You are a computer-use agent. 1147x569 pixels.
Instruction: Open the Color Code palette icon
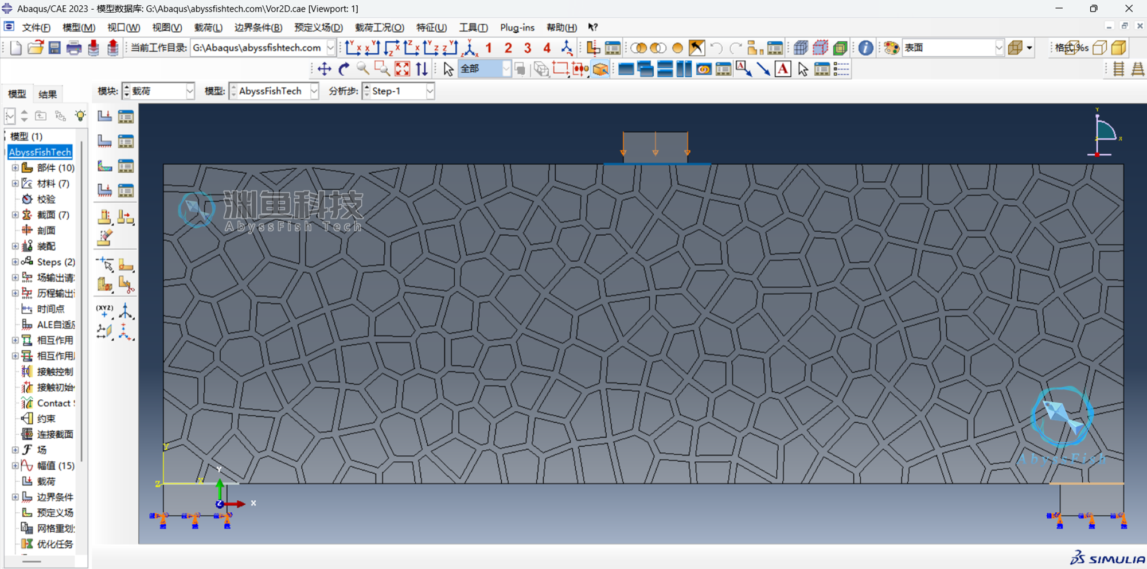(891, 48)
